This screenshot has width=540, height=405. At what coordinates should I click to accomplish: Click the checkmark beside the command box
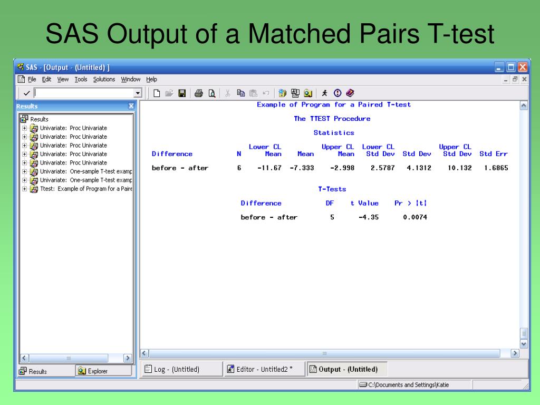coord(26,93)
